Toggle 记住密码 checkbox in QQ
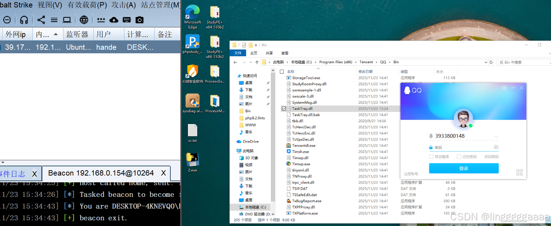The width and height of the screenshot is (551, 226). point(459,156)
